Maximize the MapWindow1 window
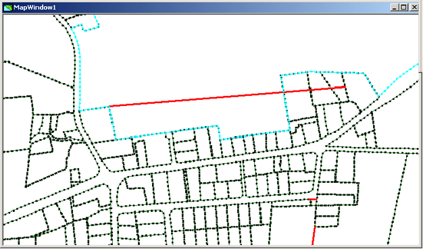The width and height of the screenshot is (423, 249). tap(403, 7)
